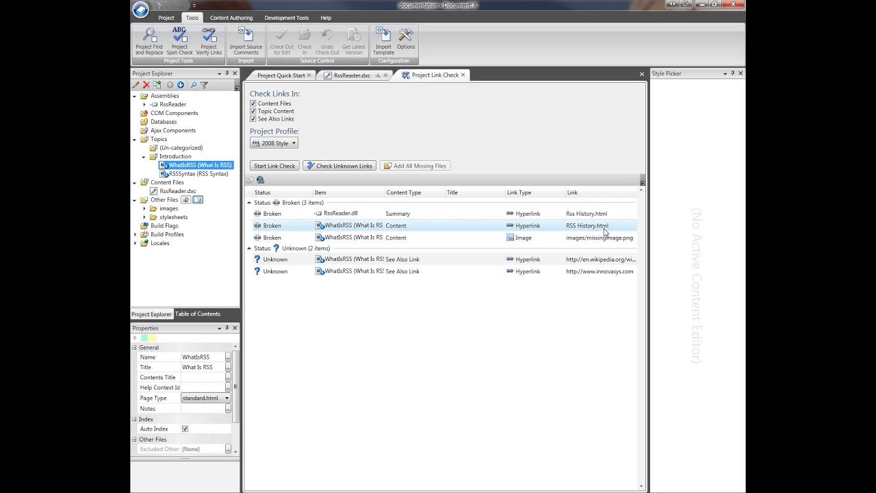Click the Check Unknown Links button
The image size is (876, 493).
click(339, 166)
